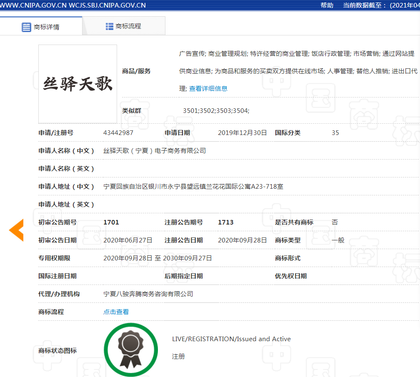Click the orange left arrow
420x377 pixels.
(17, 230)
